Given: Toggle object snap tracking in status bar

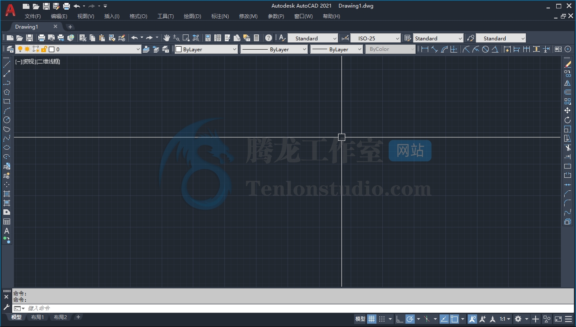Looking at the screenshot, I should coord(444,319).
